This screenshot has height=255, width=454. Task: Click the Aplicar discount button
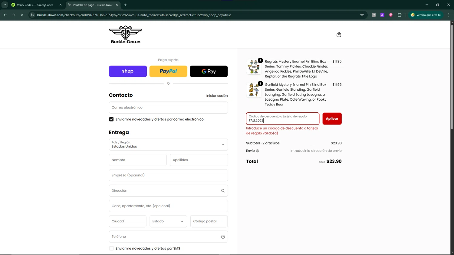click(332, 118)
